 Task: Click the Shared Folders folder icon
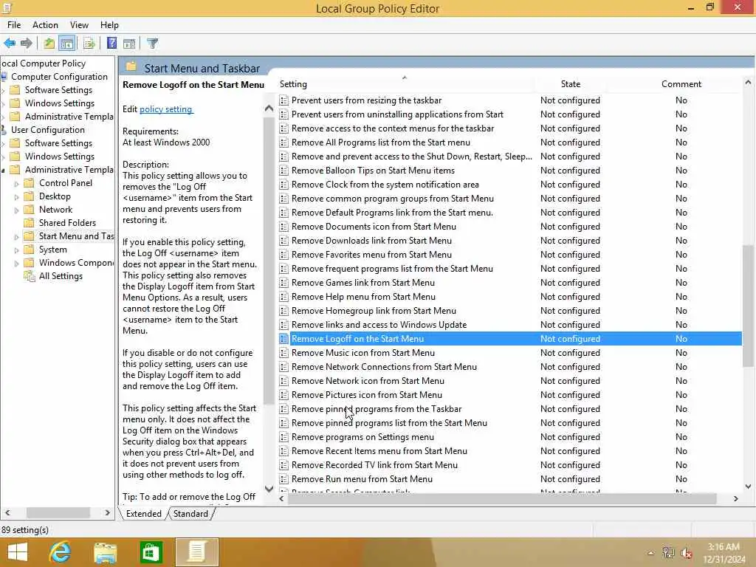pyautogui.click(x=30, y=223)
